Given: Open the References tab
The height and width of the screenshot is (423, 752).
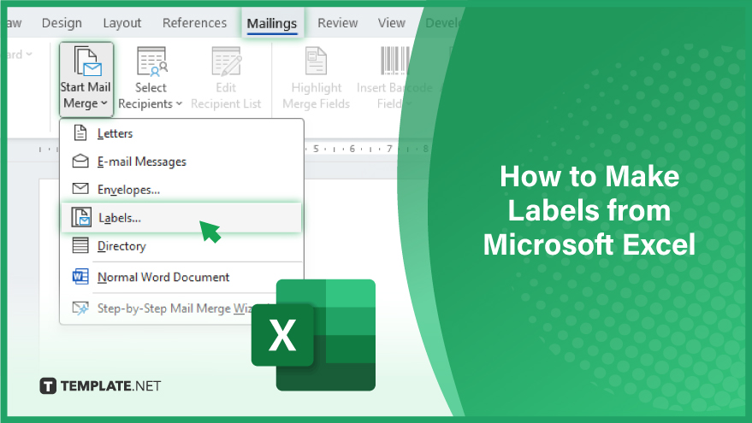Looking at the screenshot, I should pyautogui.click(x=194, y=23).
